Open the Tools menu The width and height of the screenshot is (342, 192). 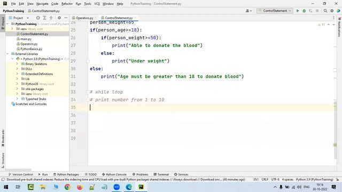[88, 4]
